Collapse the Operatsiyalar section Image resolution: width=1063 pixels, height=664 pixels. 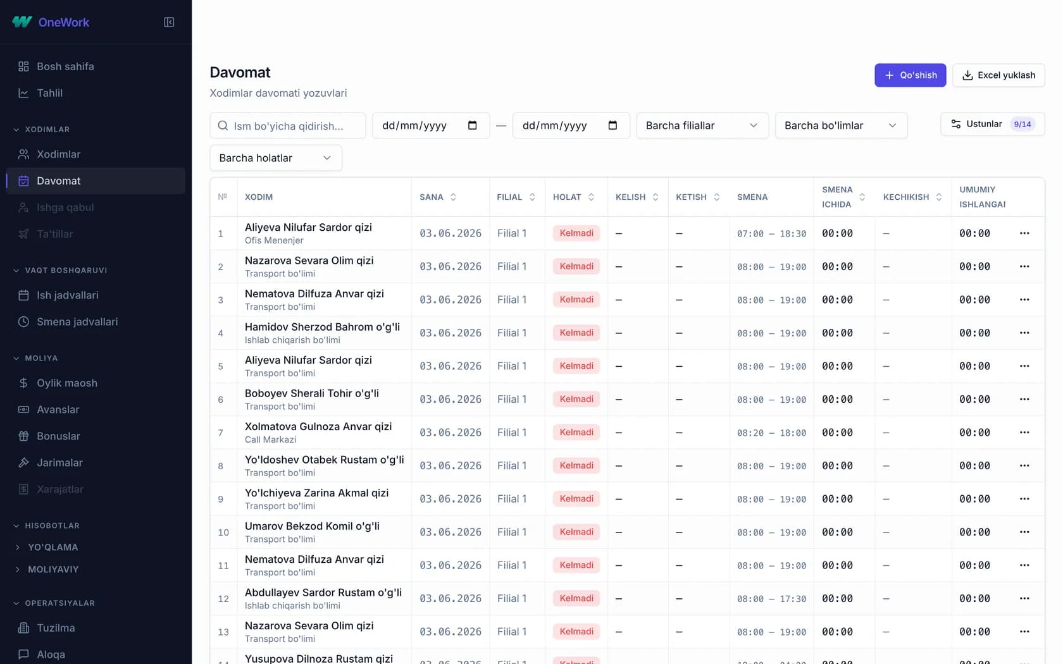click(54, 603)
